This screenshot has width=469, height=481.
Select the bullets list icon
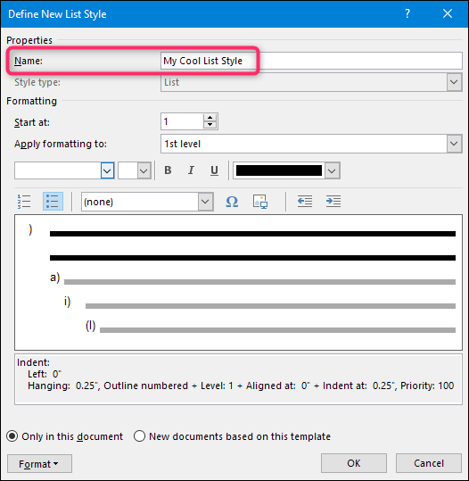tap(53, 202)
